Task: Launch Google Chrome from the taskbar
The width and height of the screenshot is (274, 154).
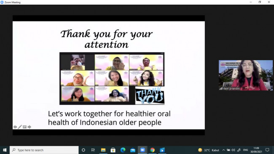Action: (152, 150)
